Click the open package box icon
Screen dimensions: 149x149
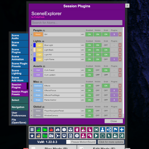[64, 136]
